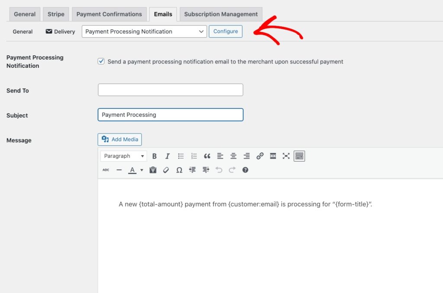Image resolution: width=443 pixels, height=293 pixels.
Task: Click the paste as text icon
Action: tap(153, 170)
